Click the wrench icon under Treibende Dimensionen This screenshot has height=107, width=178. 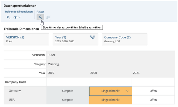pos(9,17)
